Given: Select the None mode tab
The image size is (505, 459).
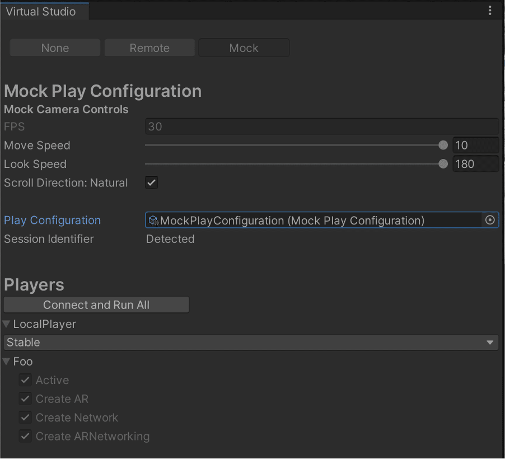Looking at the screenshot, I should [x=55, y=48].
